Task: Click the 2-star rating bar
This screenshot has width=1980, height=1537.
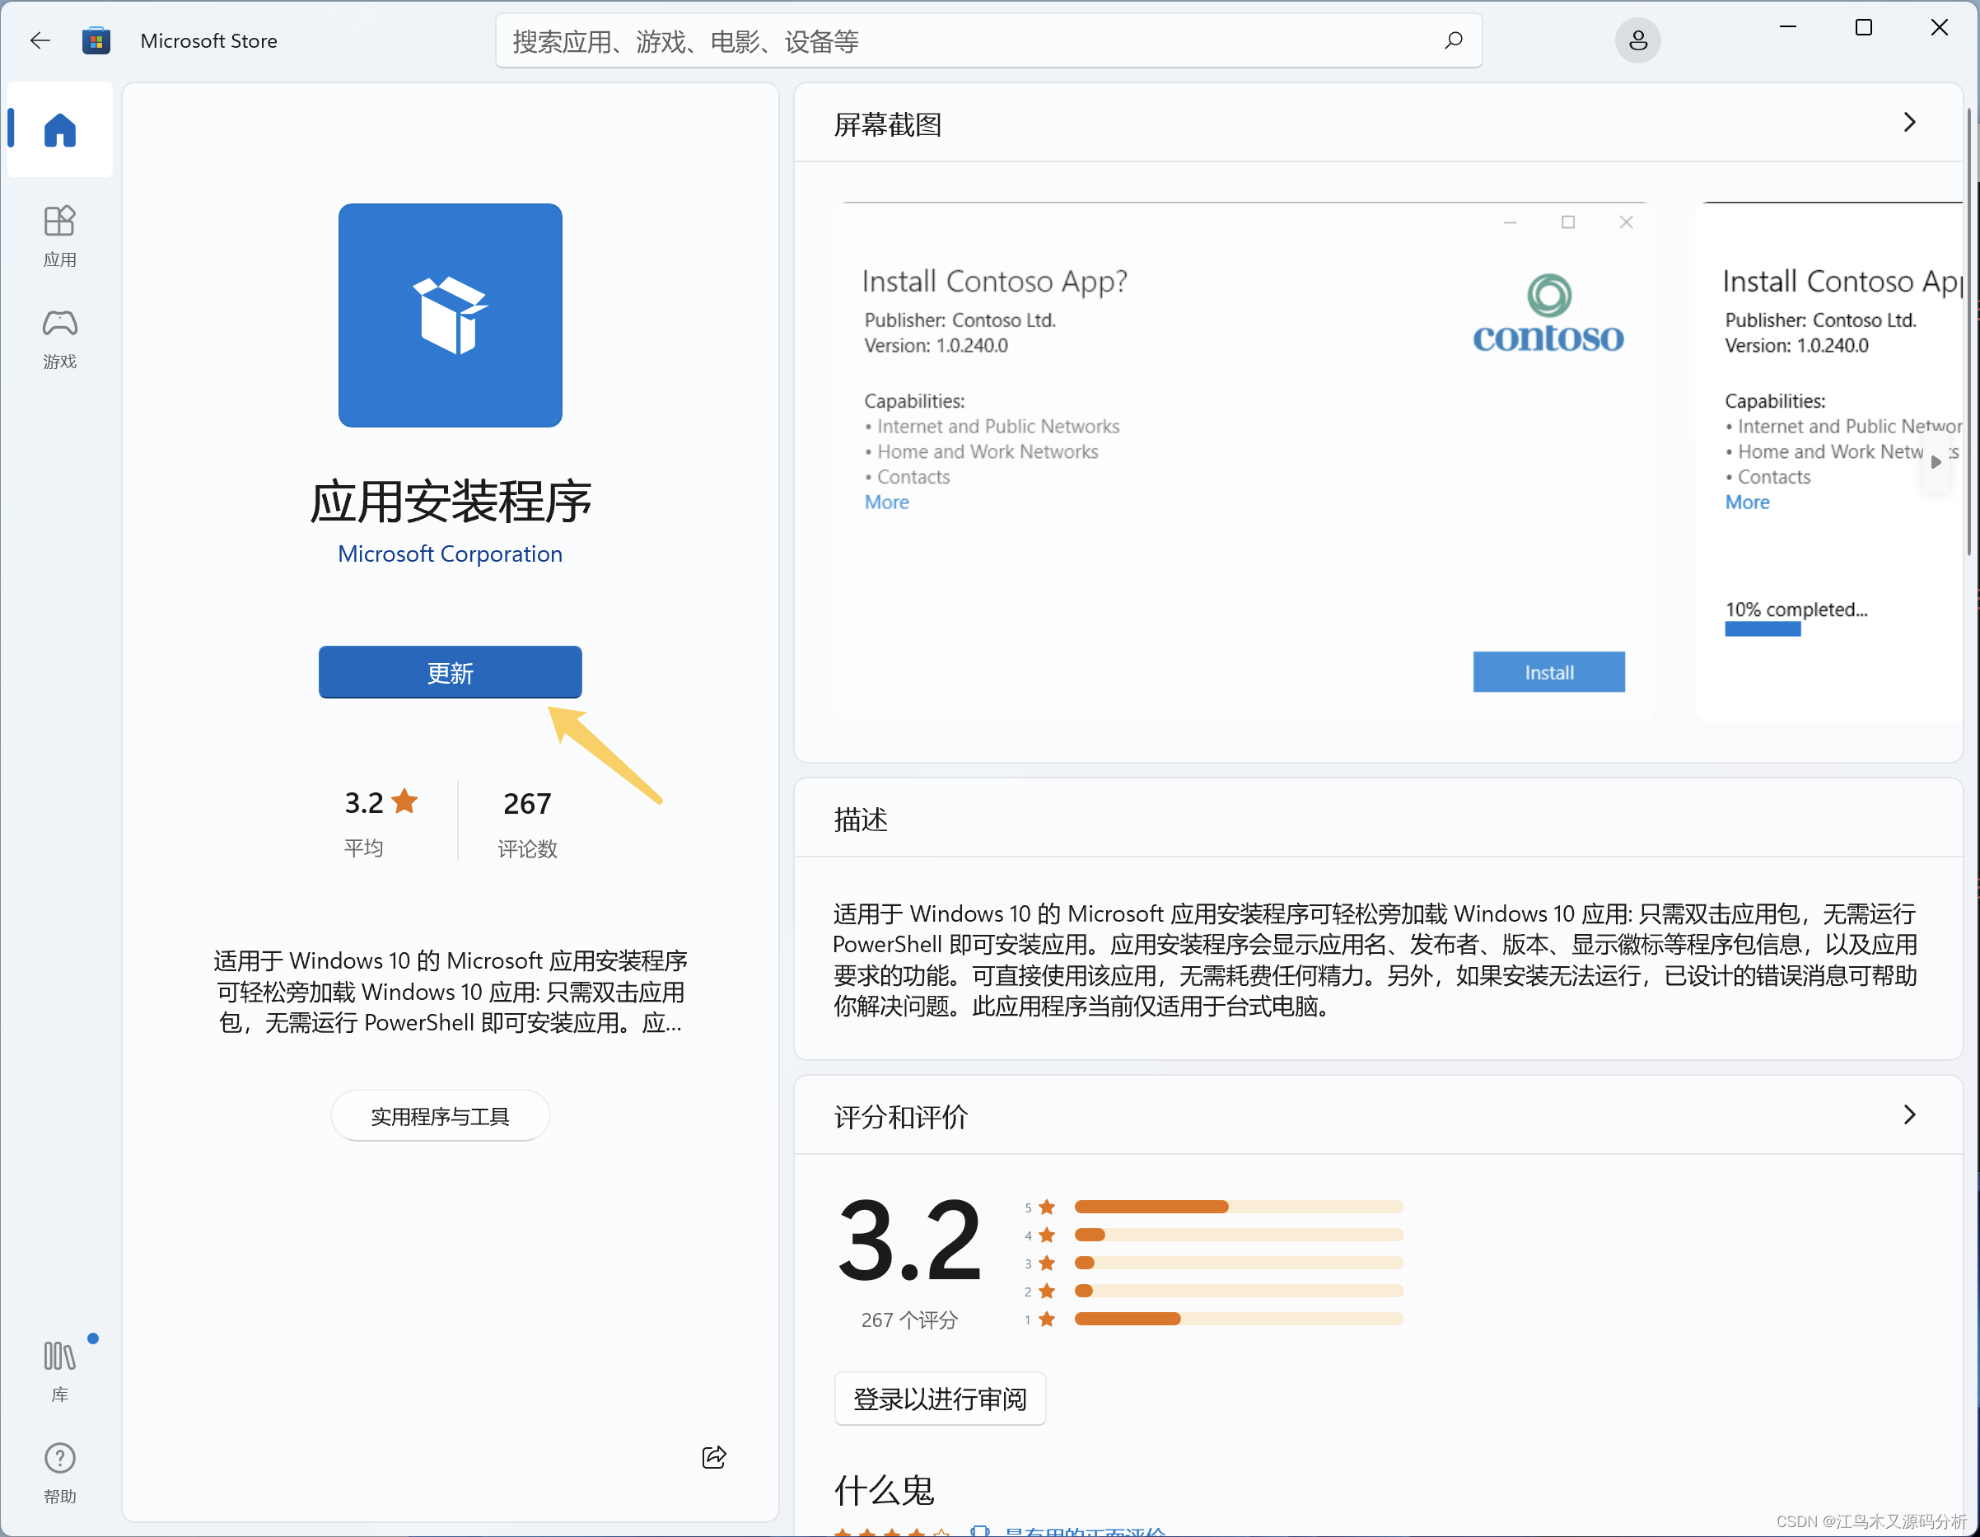Action: (x=1239, y=1292)
